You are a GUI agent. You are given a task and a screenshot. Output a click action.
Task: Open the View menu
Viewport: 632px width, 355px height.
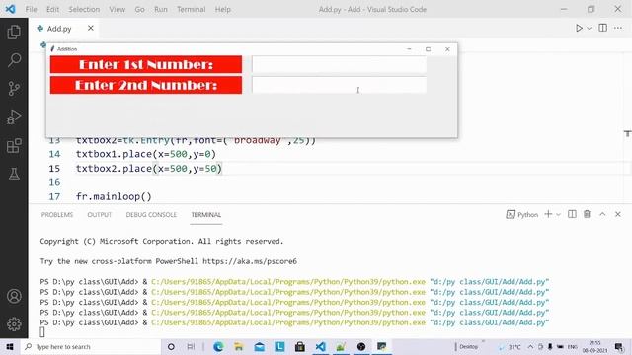coord(117,9)
